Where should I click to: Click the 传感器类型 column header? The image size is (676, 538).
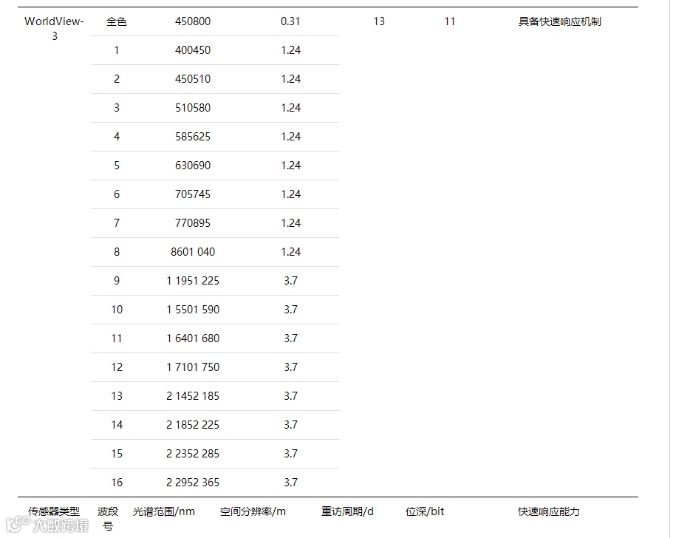pos(54,511)
